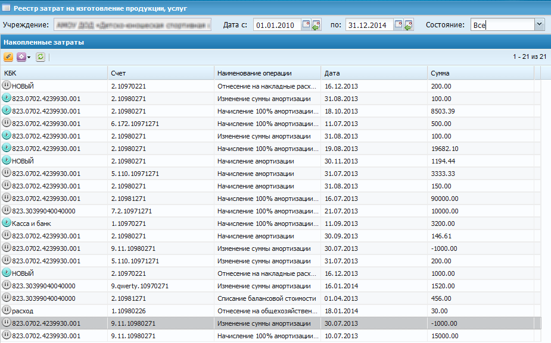
Task: Click the sum cell '30.00'
Action: click(x=481, y=311)
